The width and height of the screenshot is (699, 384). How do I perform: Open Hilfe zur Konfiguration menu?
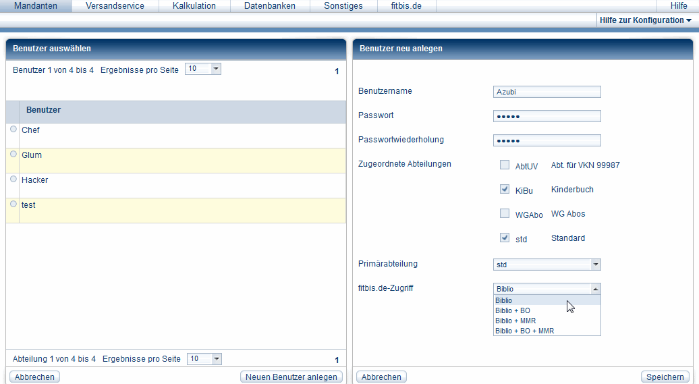tap(645, 20)
